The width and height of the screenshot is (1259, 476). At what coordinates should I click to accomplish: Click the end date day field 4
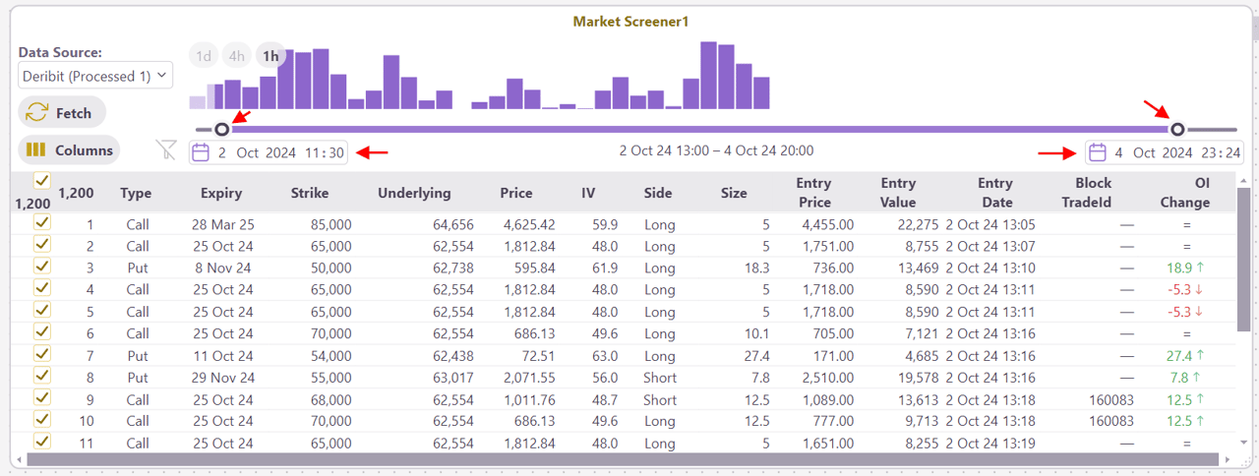[1119, 152]
